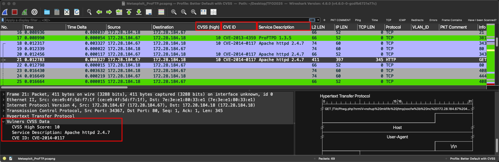Close this capture file
499x162 pixels.
point(67,12)
